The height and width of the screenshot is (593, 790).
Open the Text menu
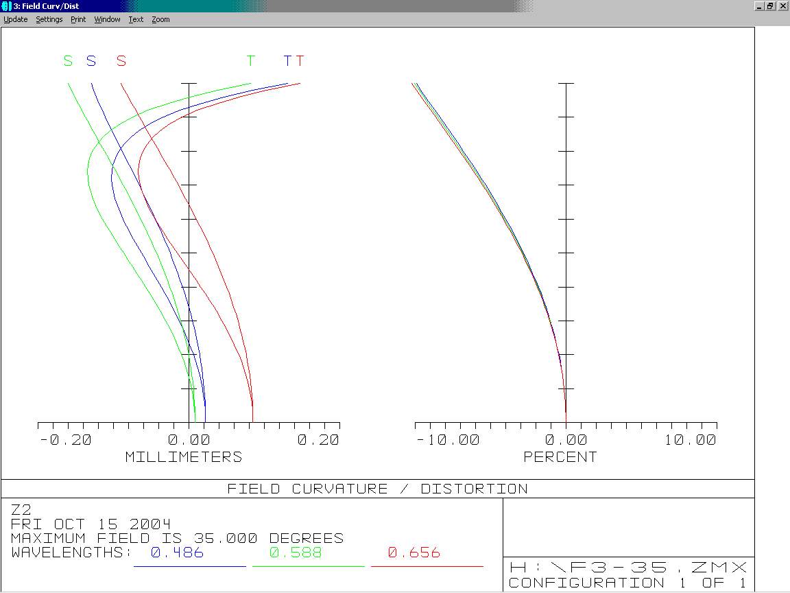pyautogui.click(x=136, y=19)
